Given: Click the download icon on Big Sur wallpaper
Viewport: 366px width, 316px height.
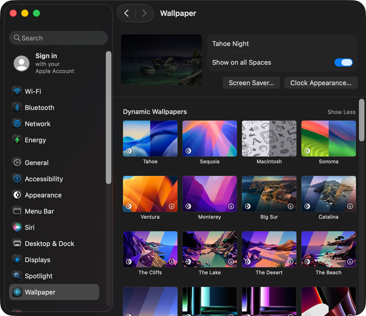Looking at the screenshot, I should 291,206.
